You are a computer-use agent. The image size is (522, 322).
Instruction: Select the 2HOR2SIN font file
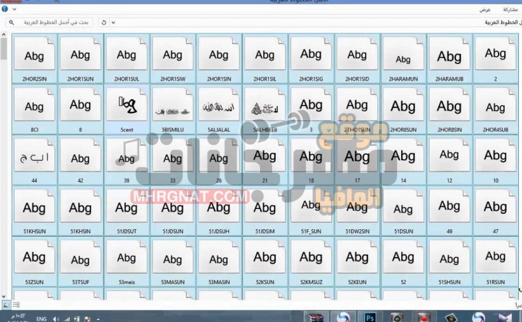click(x=34, y=57)
